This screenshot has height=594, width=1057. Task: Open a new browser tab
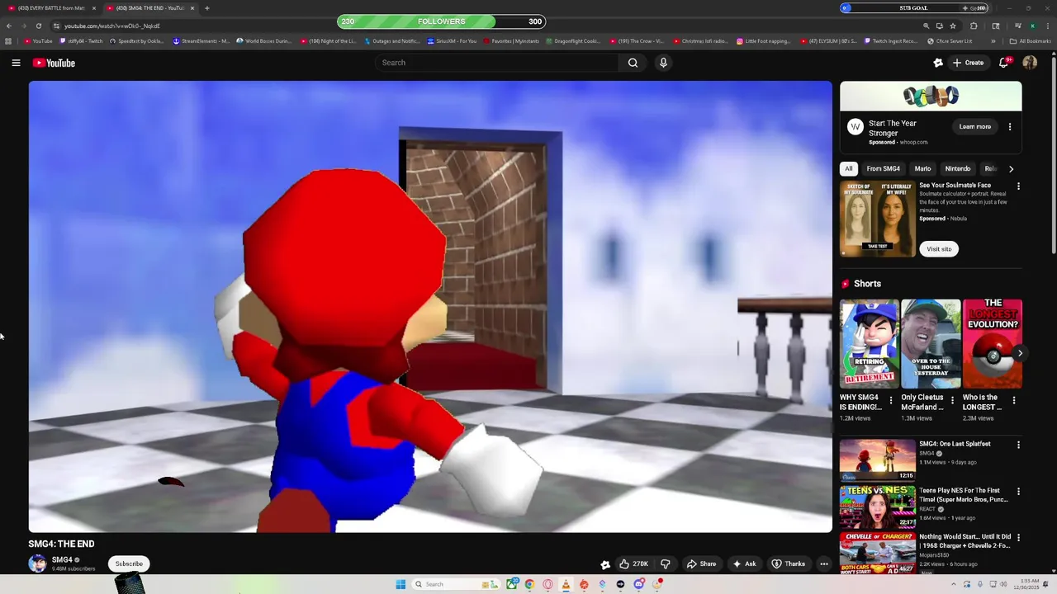pos(206,8)
